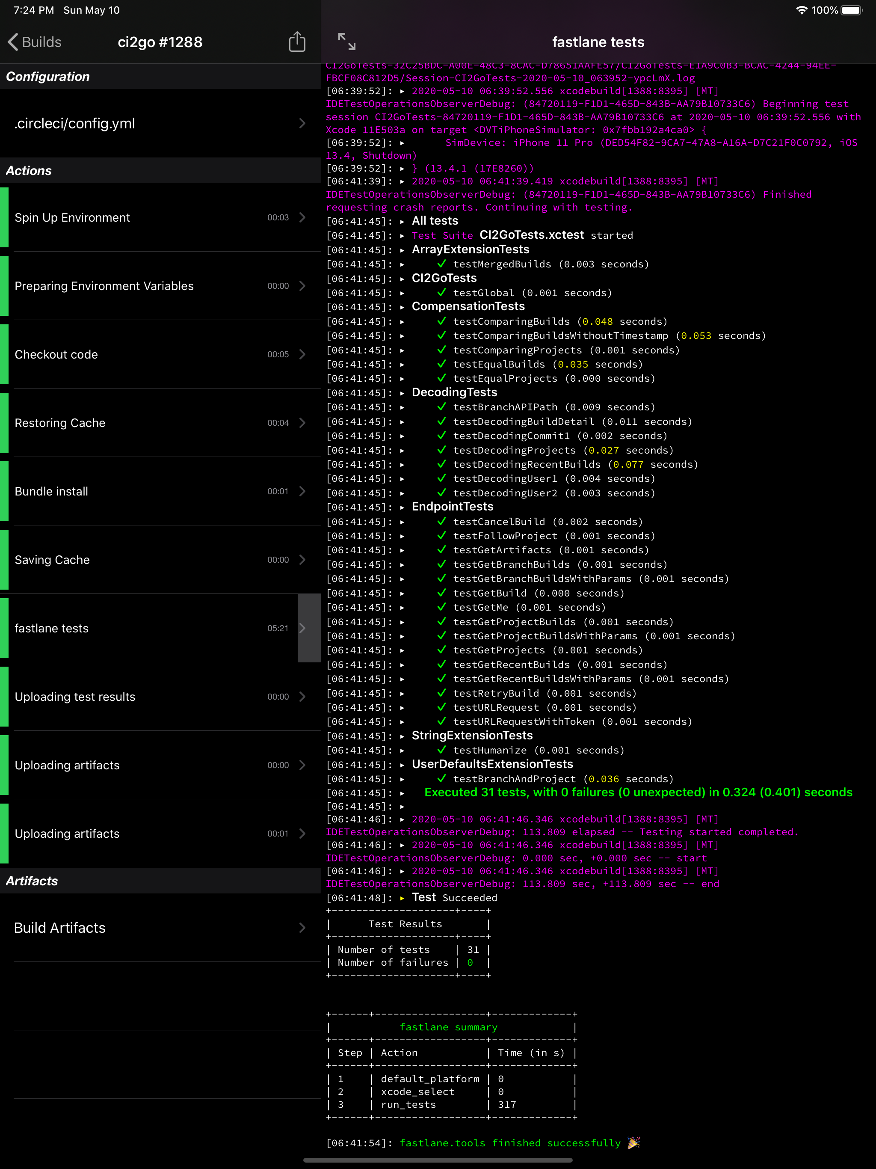Open Bundle install action
The height and width of the screenshot is (1169, 876).
point(160,491)
